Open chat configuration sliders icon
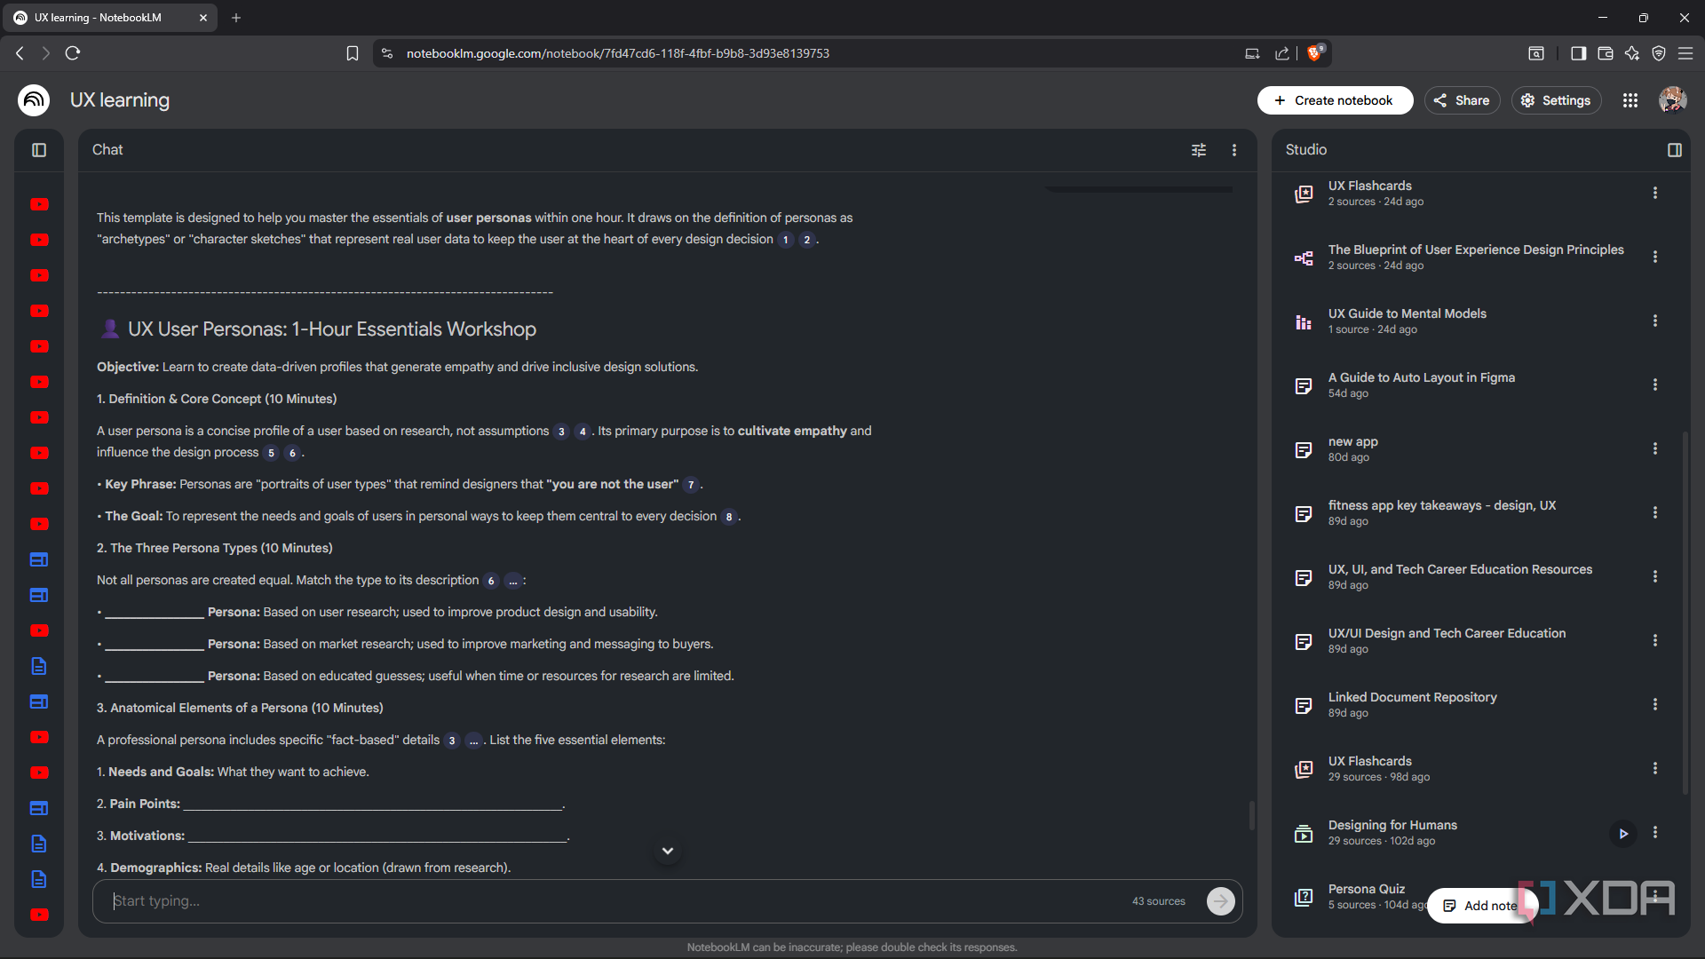Image resolution: width=1705 pixels, height=959 pixels. click(x=1199, y=150)
